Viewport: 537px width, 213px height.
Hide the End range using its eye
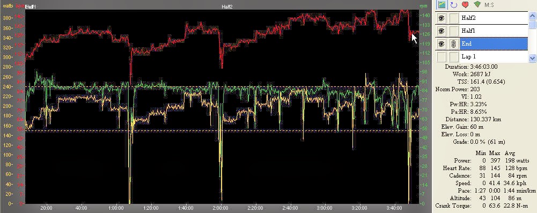442,44
